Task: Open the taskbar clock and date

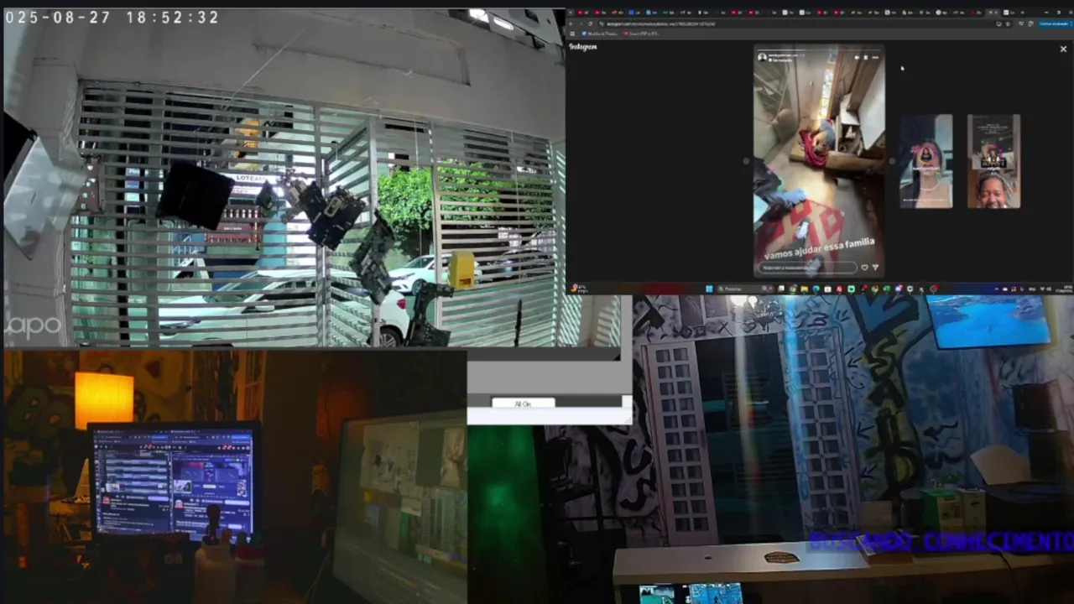Action: click(1066, 289)
